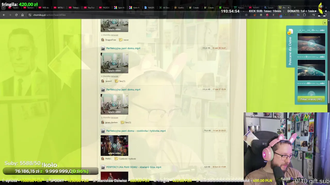
Task: Click folder icon beside Czołówki i tyłówki
Action: (x=116, y=159)
